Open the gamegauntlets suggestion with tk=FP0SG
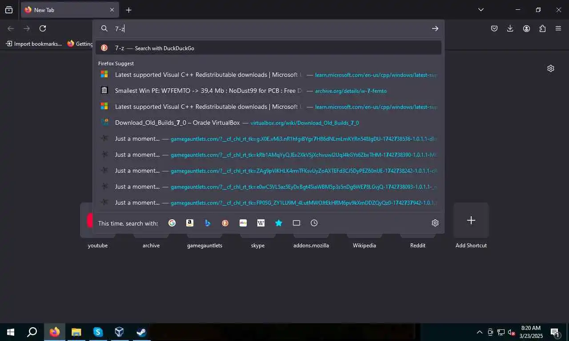The image size is (569, 341). [x=268, y=202]
